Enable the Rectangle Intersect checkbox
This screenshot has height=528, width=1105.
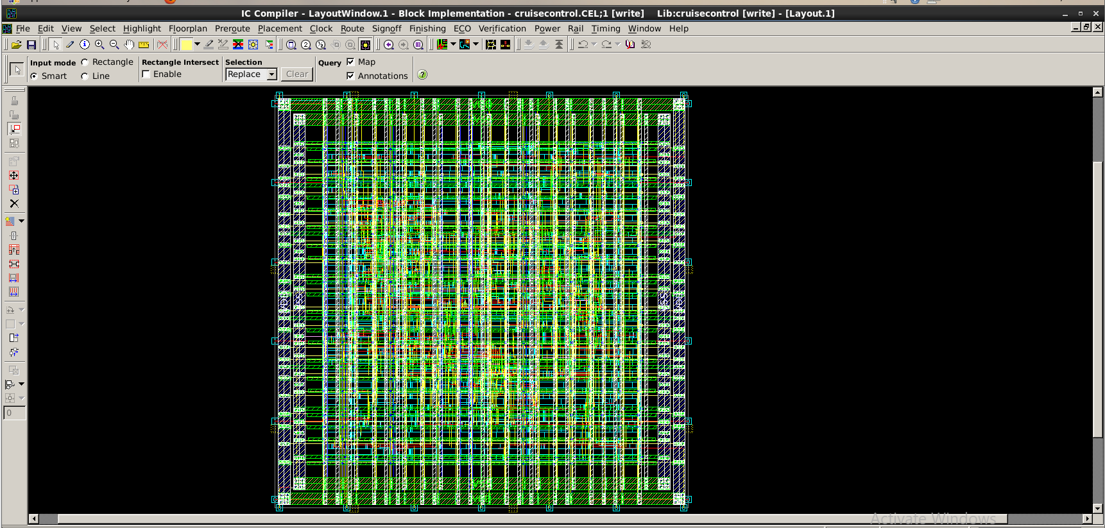[x=146, y=74]
